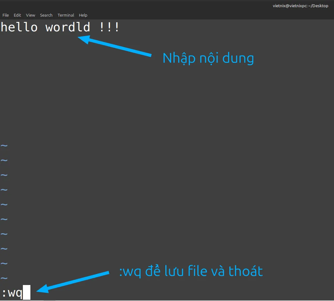This screenshot has width=334, height=301.
Task: Click the 'hello wordld !!!' text line
Action: pos(60,27)
